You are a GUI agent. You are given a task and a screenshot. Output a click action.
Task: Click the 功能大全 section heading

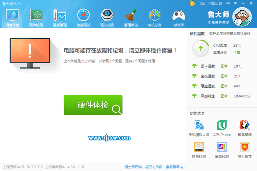click(197, 113)
